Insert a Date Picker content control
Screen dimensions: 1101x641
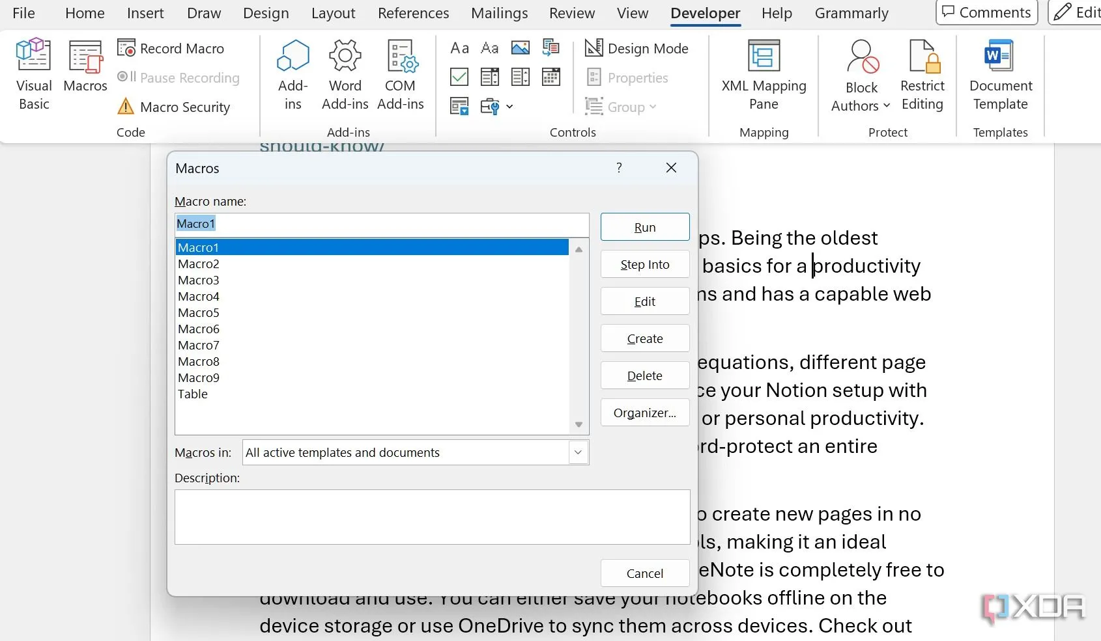click(x=551, y=77)
